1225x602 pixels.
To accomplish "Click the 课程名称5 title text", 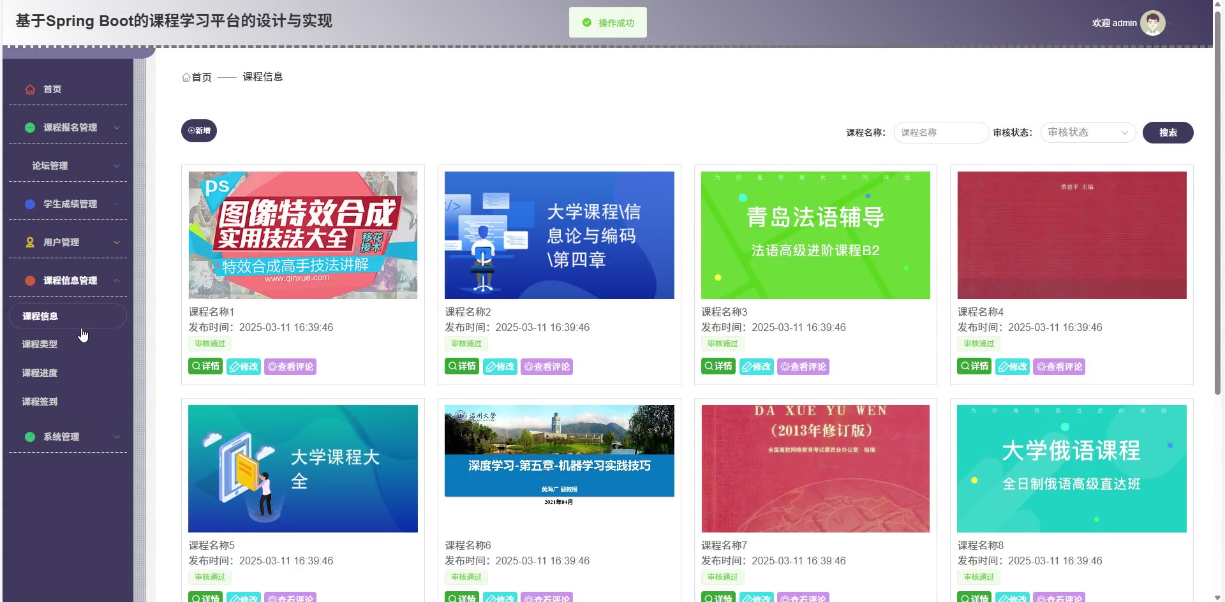I will (211, 545).
